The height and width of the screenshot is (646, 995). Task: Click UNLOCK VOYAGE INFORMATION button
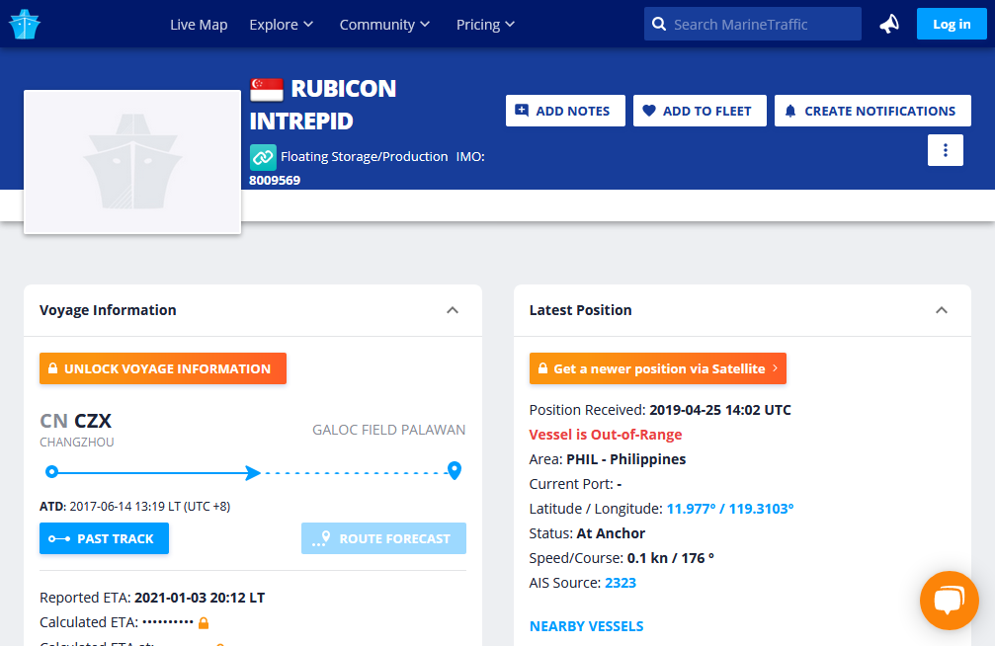pos(163,368)
